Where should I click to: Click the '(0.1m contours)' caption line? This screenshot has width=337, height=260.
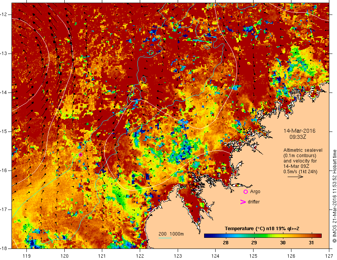[x=300, y=156]
